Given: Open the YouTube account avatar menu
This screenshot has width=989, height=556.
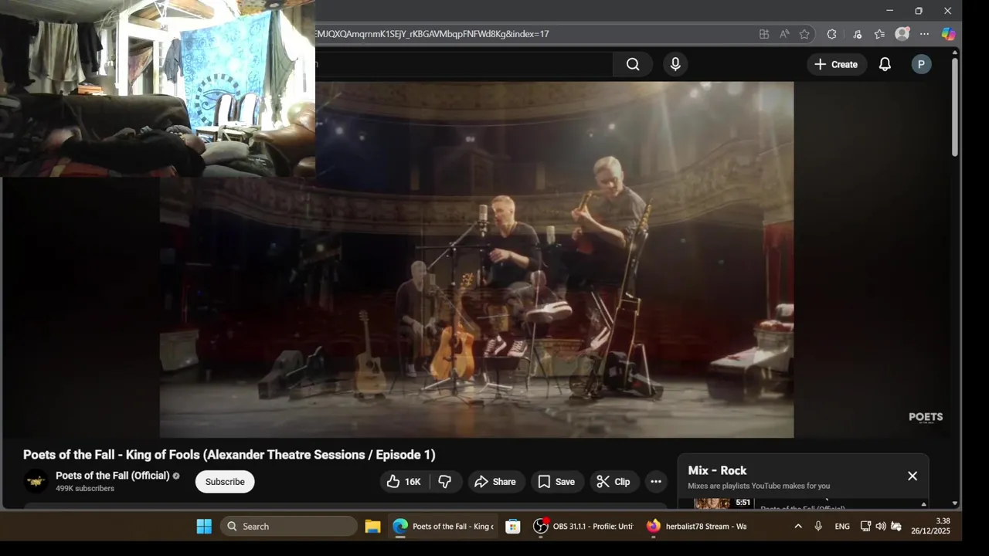Looking at the screenshot, I should coord(920,65).
